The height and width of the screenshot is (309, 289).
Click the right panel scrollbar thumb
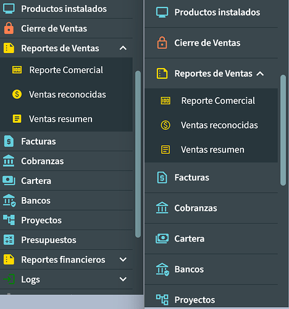click(283, 130)
